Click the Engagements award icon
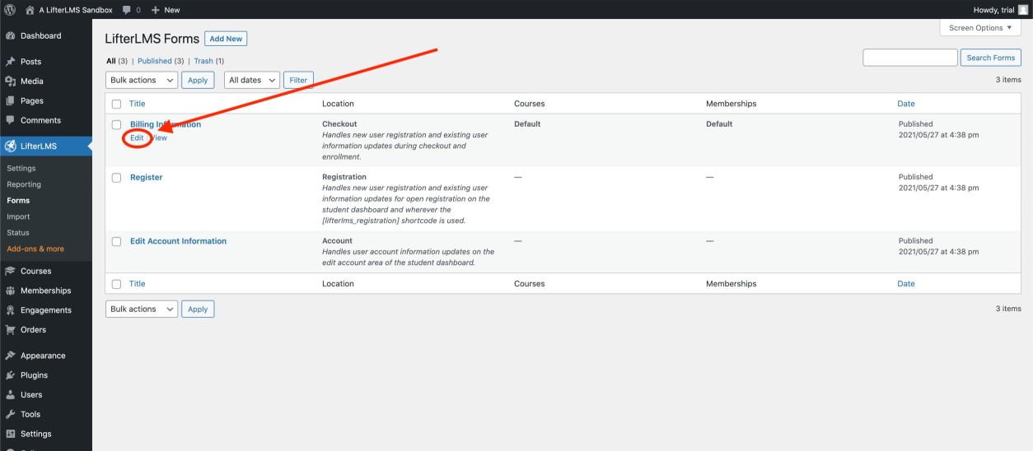 tap(10, 310)
